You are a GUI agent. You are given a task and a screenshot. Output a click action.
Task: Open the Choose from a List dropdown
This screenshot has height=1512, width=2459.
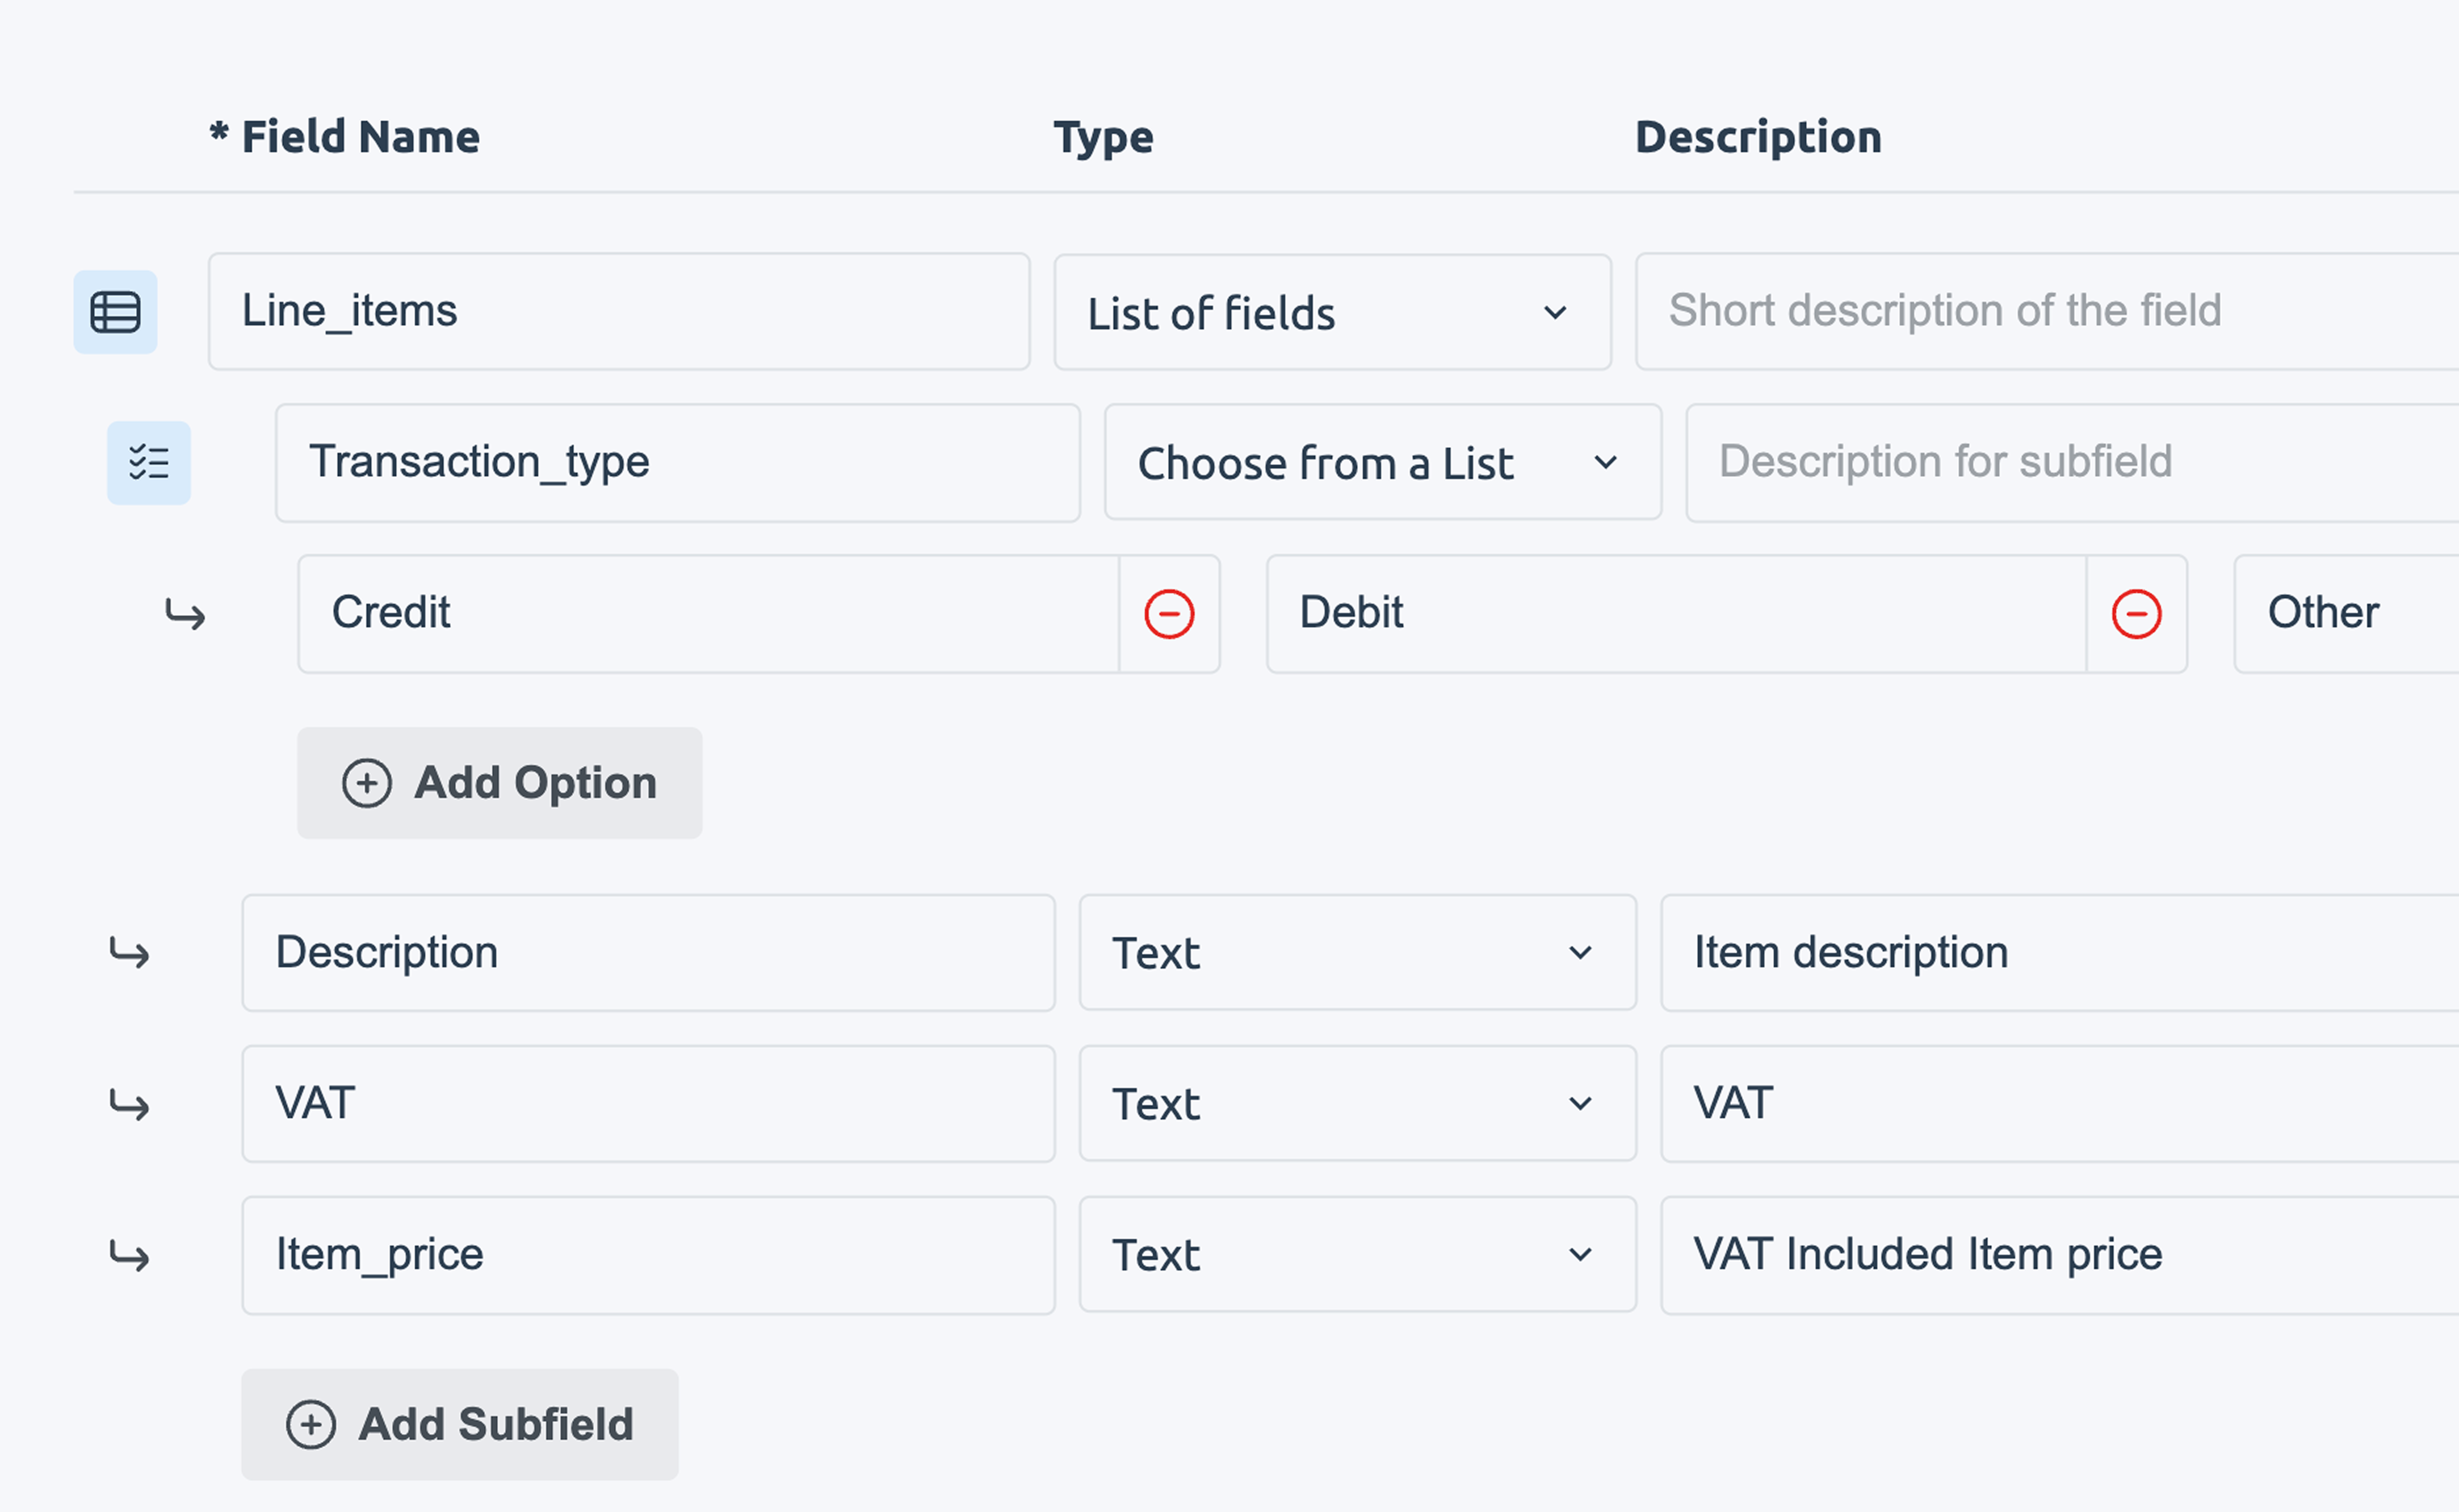click(x=1382, y=463)
